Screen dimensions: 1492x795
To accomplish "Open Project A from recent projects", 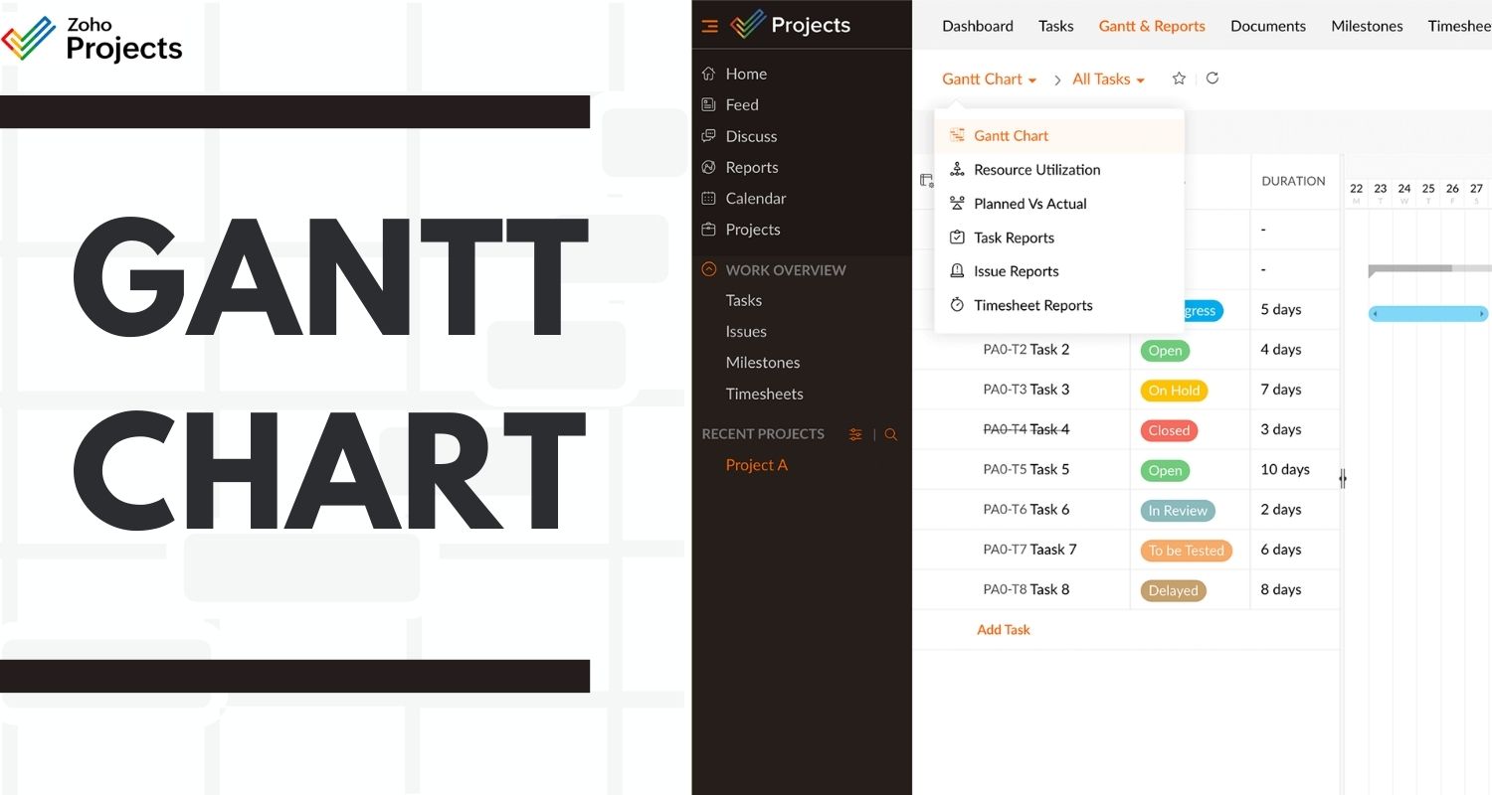I will click(x=756, y=465).
